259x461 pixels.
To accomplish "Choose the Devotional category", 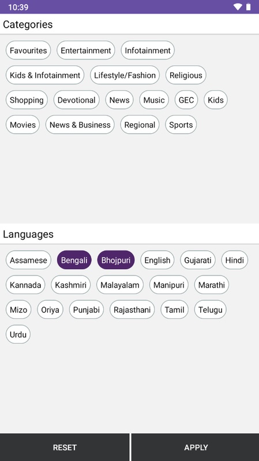I will pos(77,100).
